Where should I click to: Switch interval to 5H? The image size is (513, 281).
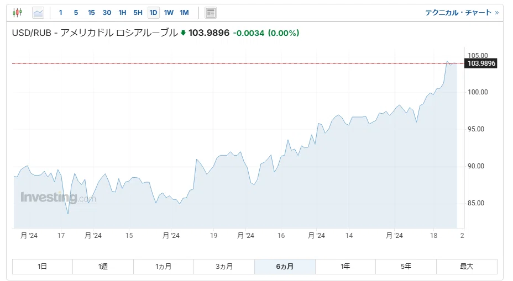pyautogui.click(x=138, y=13)
